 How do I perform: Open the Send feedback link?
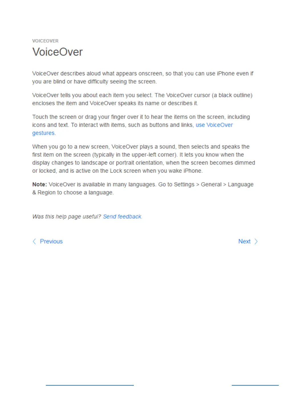tap(122, 217)
